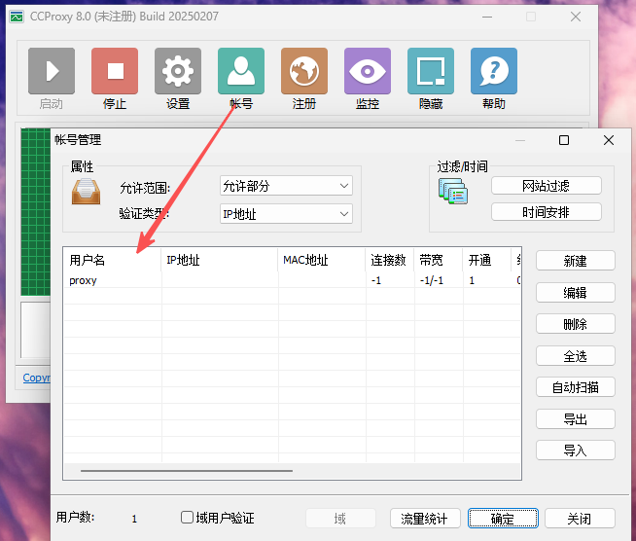Click the 注册 (Register) globe icon
636x541 pixels.
pyautogui.click(x=304, y=71)
